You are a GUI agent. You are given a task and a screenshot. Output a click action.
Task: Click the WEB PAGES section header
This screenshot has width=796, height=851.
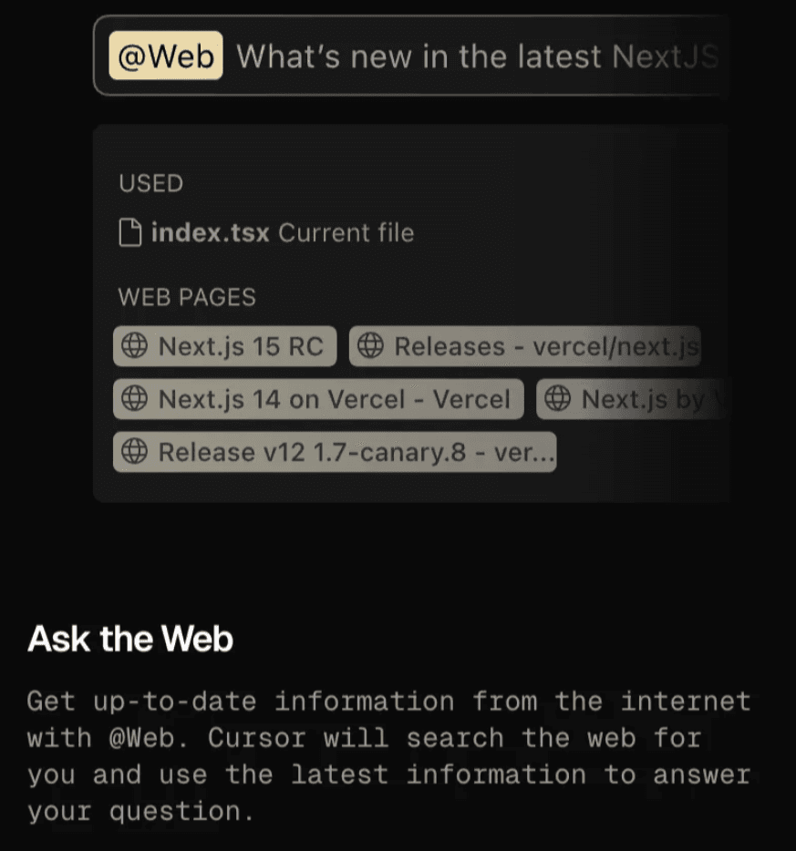(x=187, y=297)
